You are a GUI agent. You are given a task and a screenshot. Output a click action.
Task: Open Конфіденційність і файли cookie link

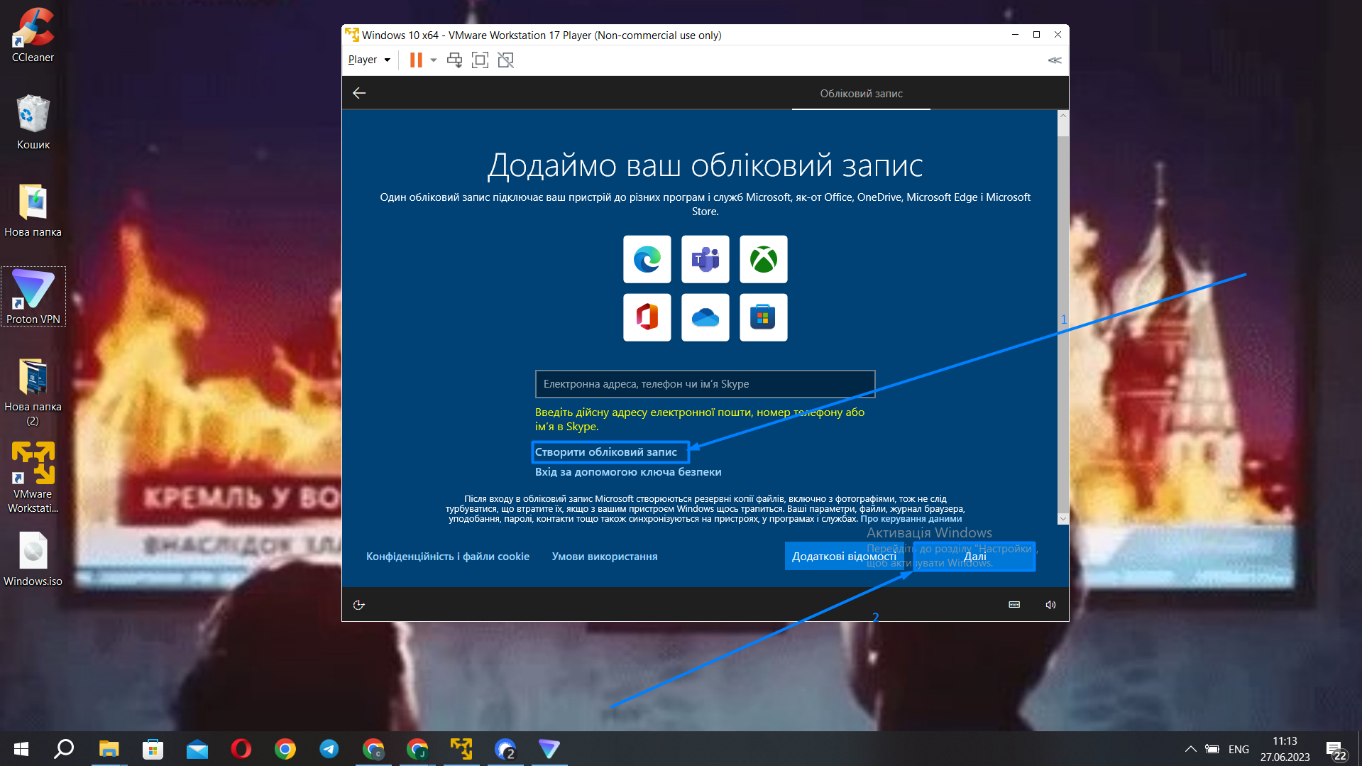point(448,557)
